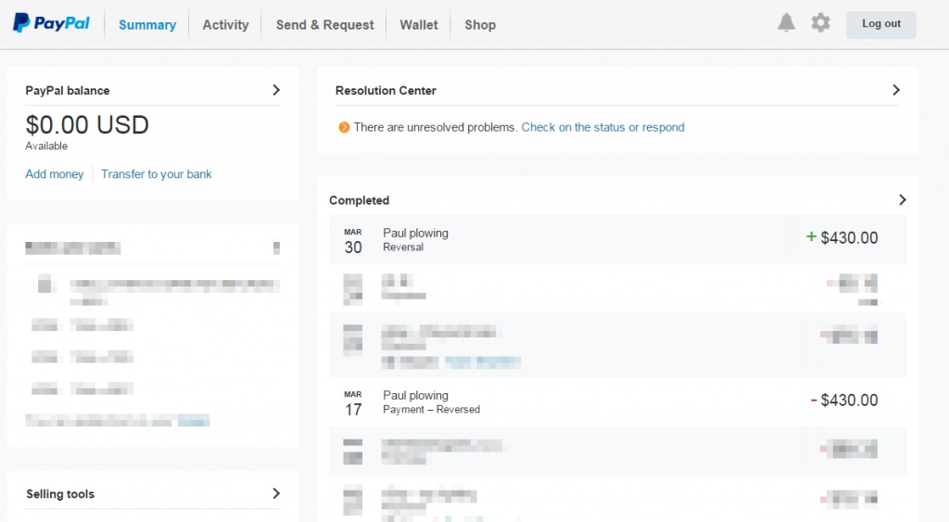Viewport: 949px width, 522px height.
Task: Open the notifications bell
Action: point(786,23)
